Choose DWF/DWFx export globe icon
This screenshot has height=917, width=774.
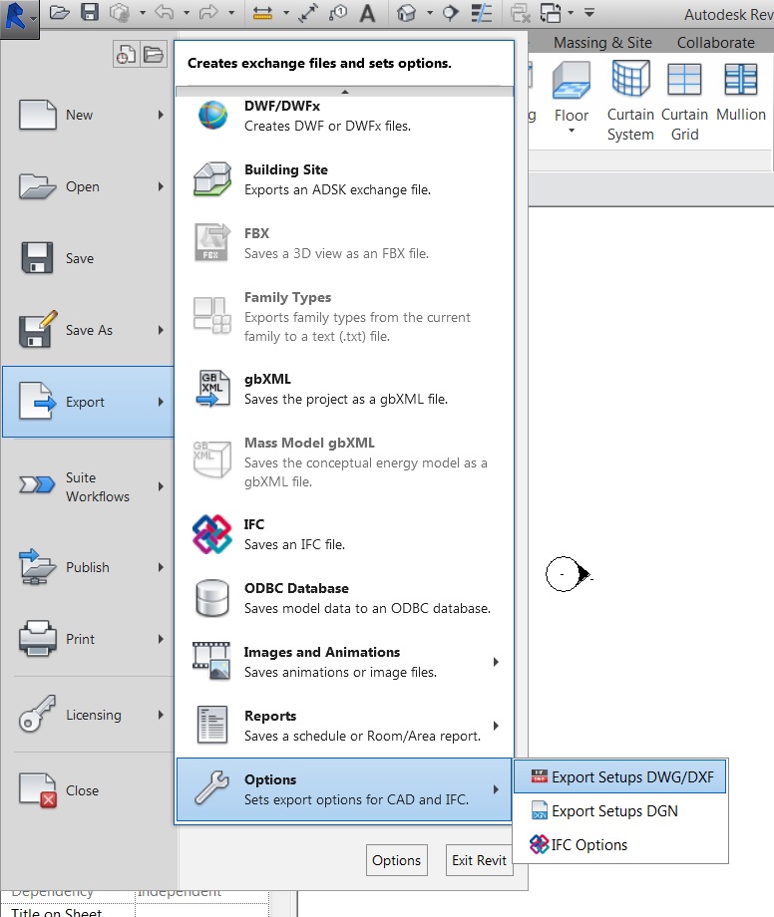click(212, 116)
